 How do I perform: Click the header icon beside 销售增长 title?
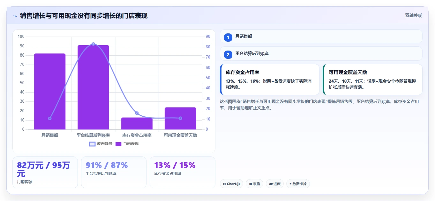click(x=15, y=16)
